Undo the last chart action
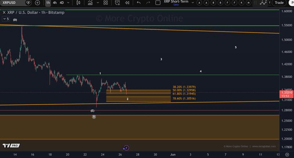294x158 pixels. pos(138,3)
